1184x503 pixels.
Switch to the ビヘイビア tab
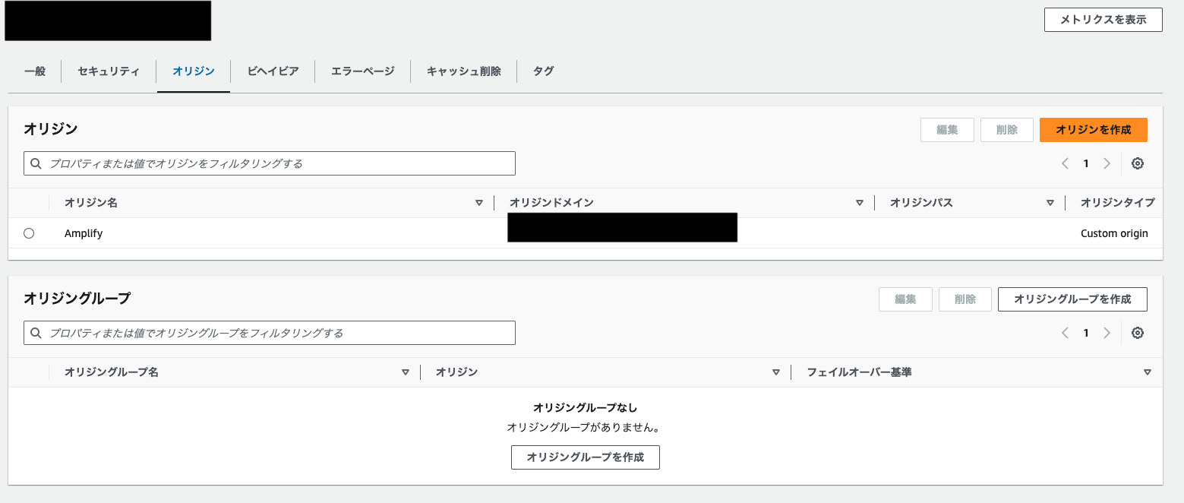click(272, 71)
